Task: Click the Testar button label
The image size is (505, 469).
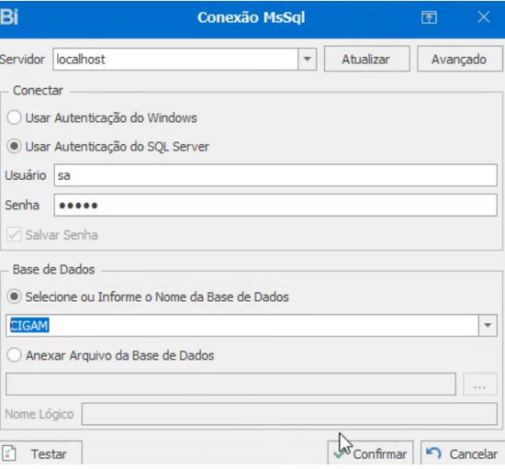Action: tap(49, 454)
